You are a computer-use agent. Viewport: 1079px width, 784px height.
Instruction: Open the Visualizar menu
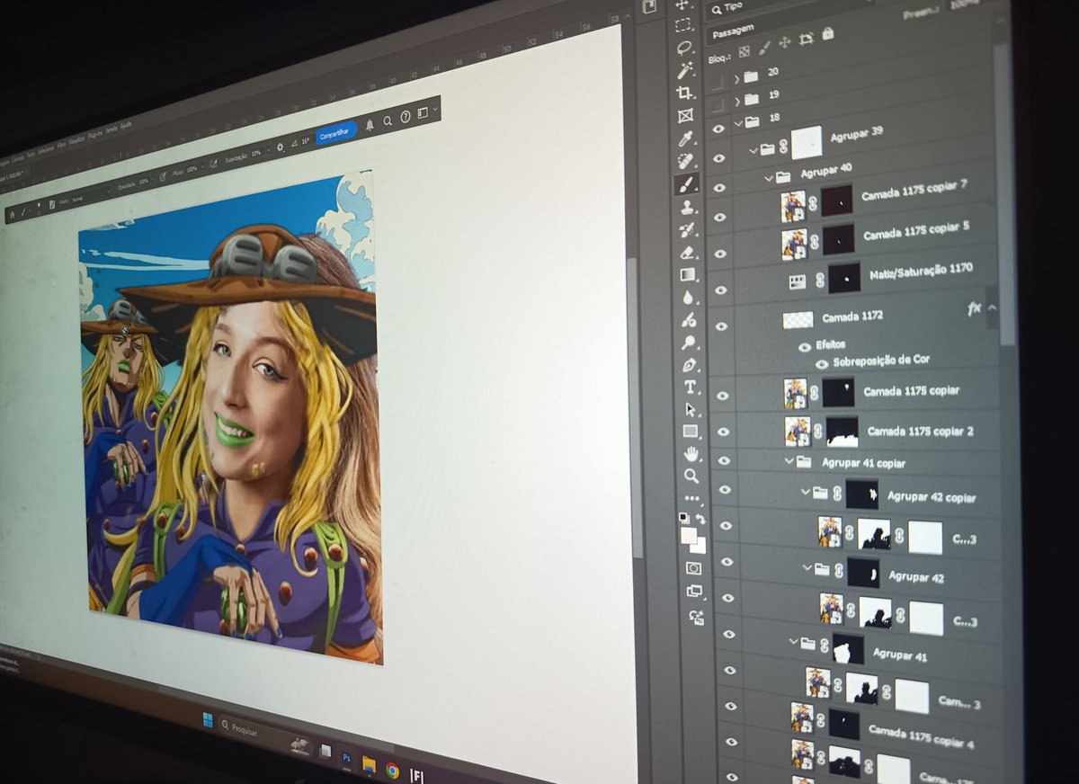[76, 140]
